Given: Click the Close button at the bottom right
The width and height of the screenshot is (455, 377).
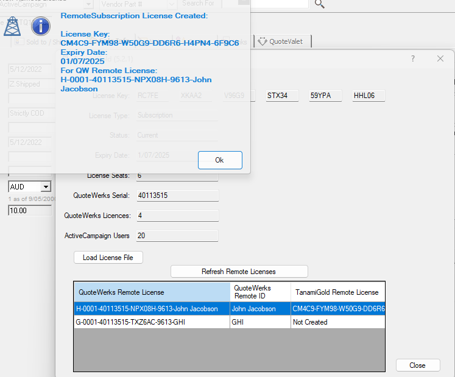Looking at the screenshot, I should [x=417, y=365].
